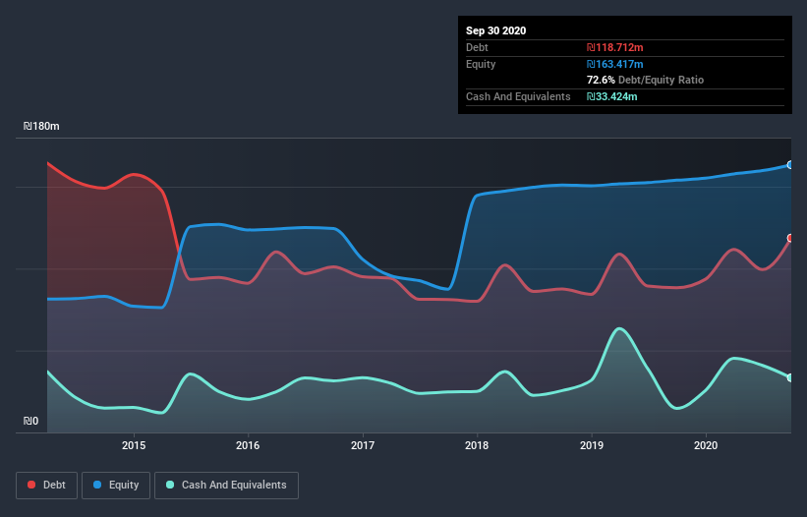Click the red Debt legend dot
The width and height of the screenshot is (807, 517).
(x=31, y=485)
